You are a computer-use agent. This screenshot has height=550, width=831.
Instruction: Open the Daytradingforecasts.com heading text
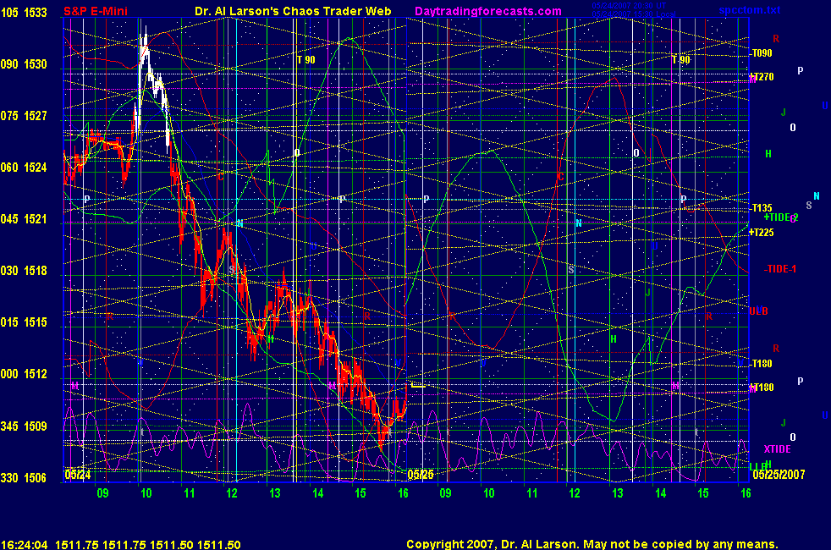pos(488,11)
